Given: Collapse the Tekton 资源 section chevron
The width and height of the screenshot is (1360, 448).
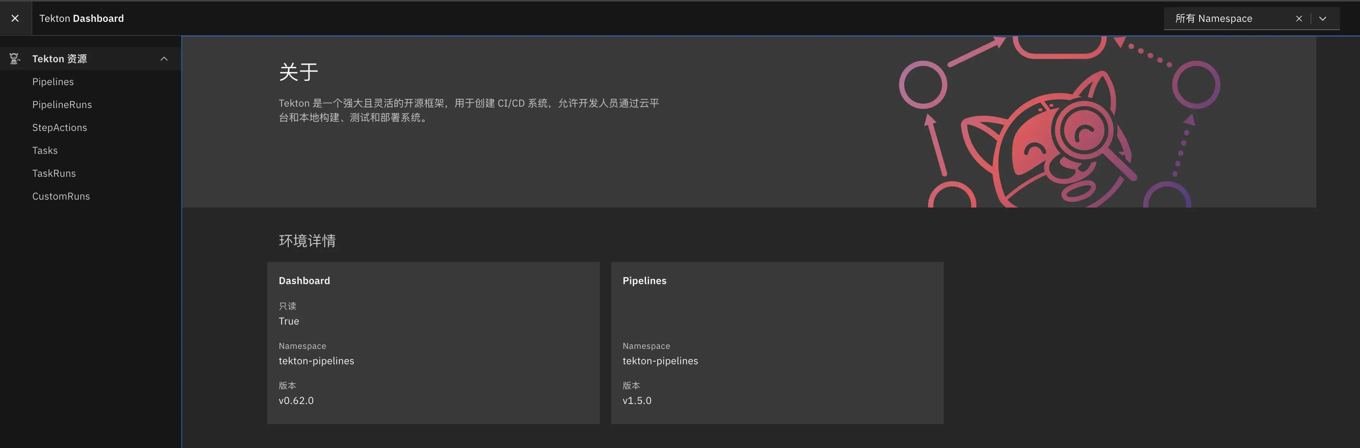Looking at the screenshot, I should pos(164,58).
